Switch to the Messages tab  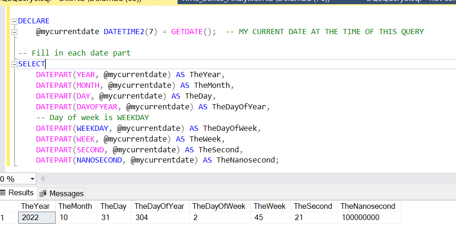point(61,193)
